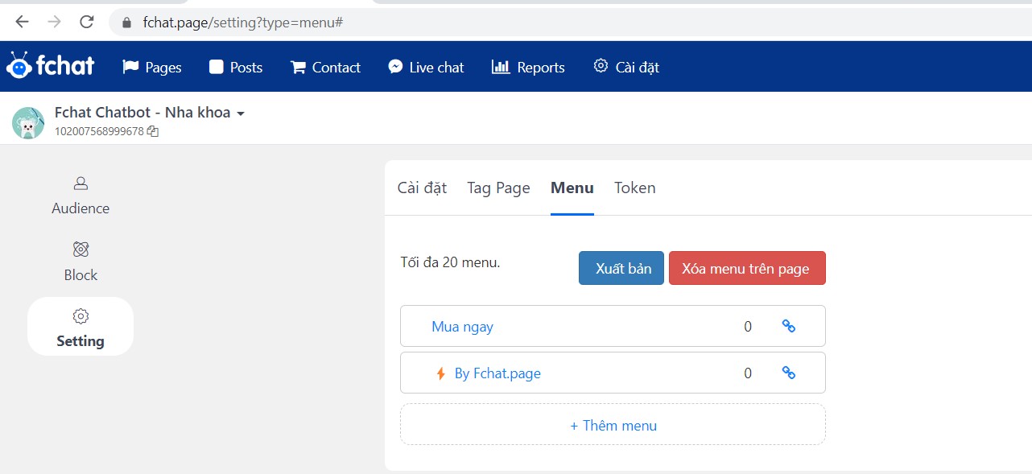Select Setting in the left sidebar
1032x474 pixels.
pyautogui.click(x=80, y=328)
